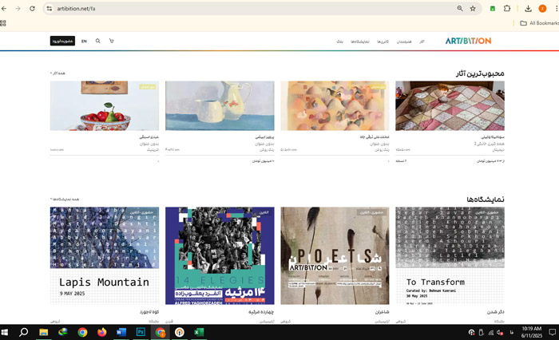Open the browser downloads icon

529,9
